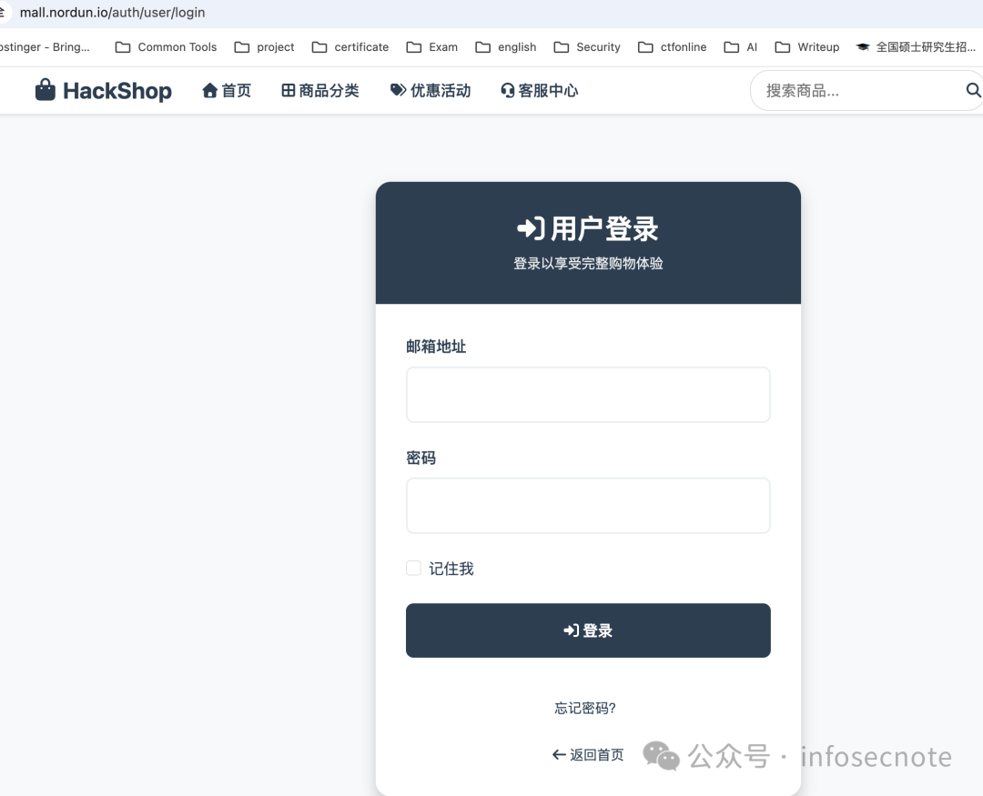Enable the 记住我 checkbox
Screen dimensions: 983x796
point(412,568)
